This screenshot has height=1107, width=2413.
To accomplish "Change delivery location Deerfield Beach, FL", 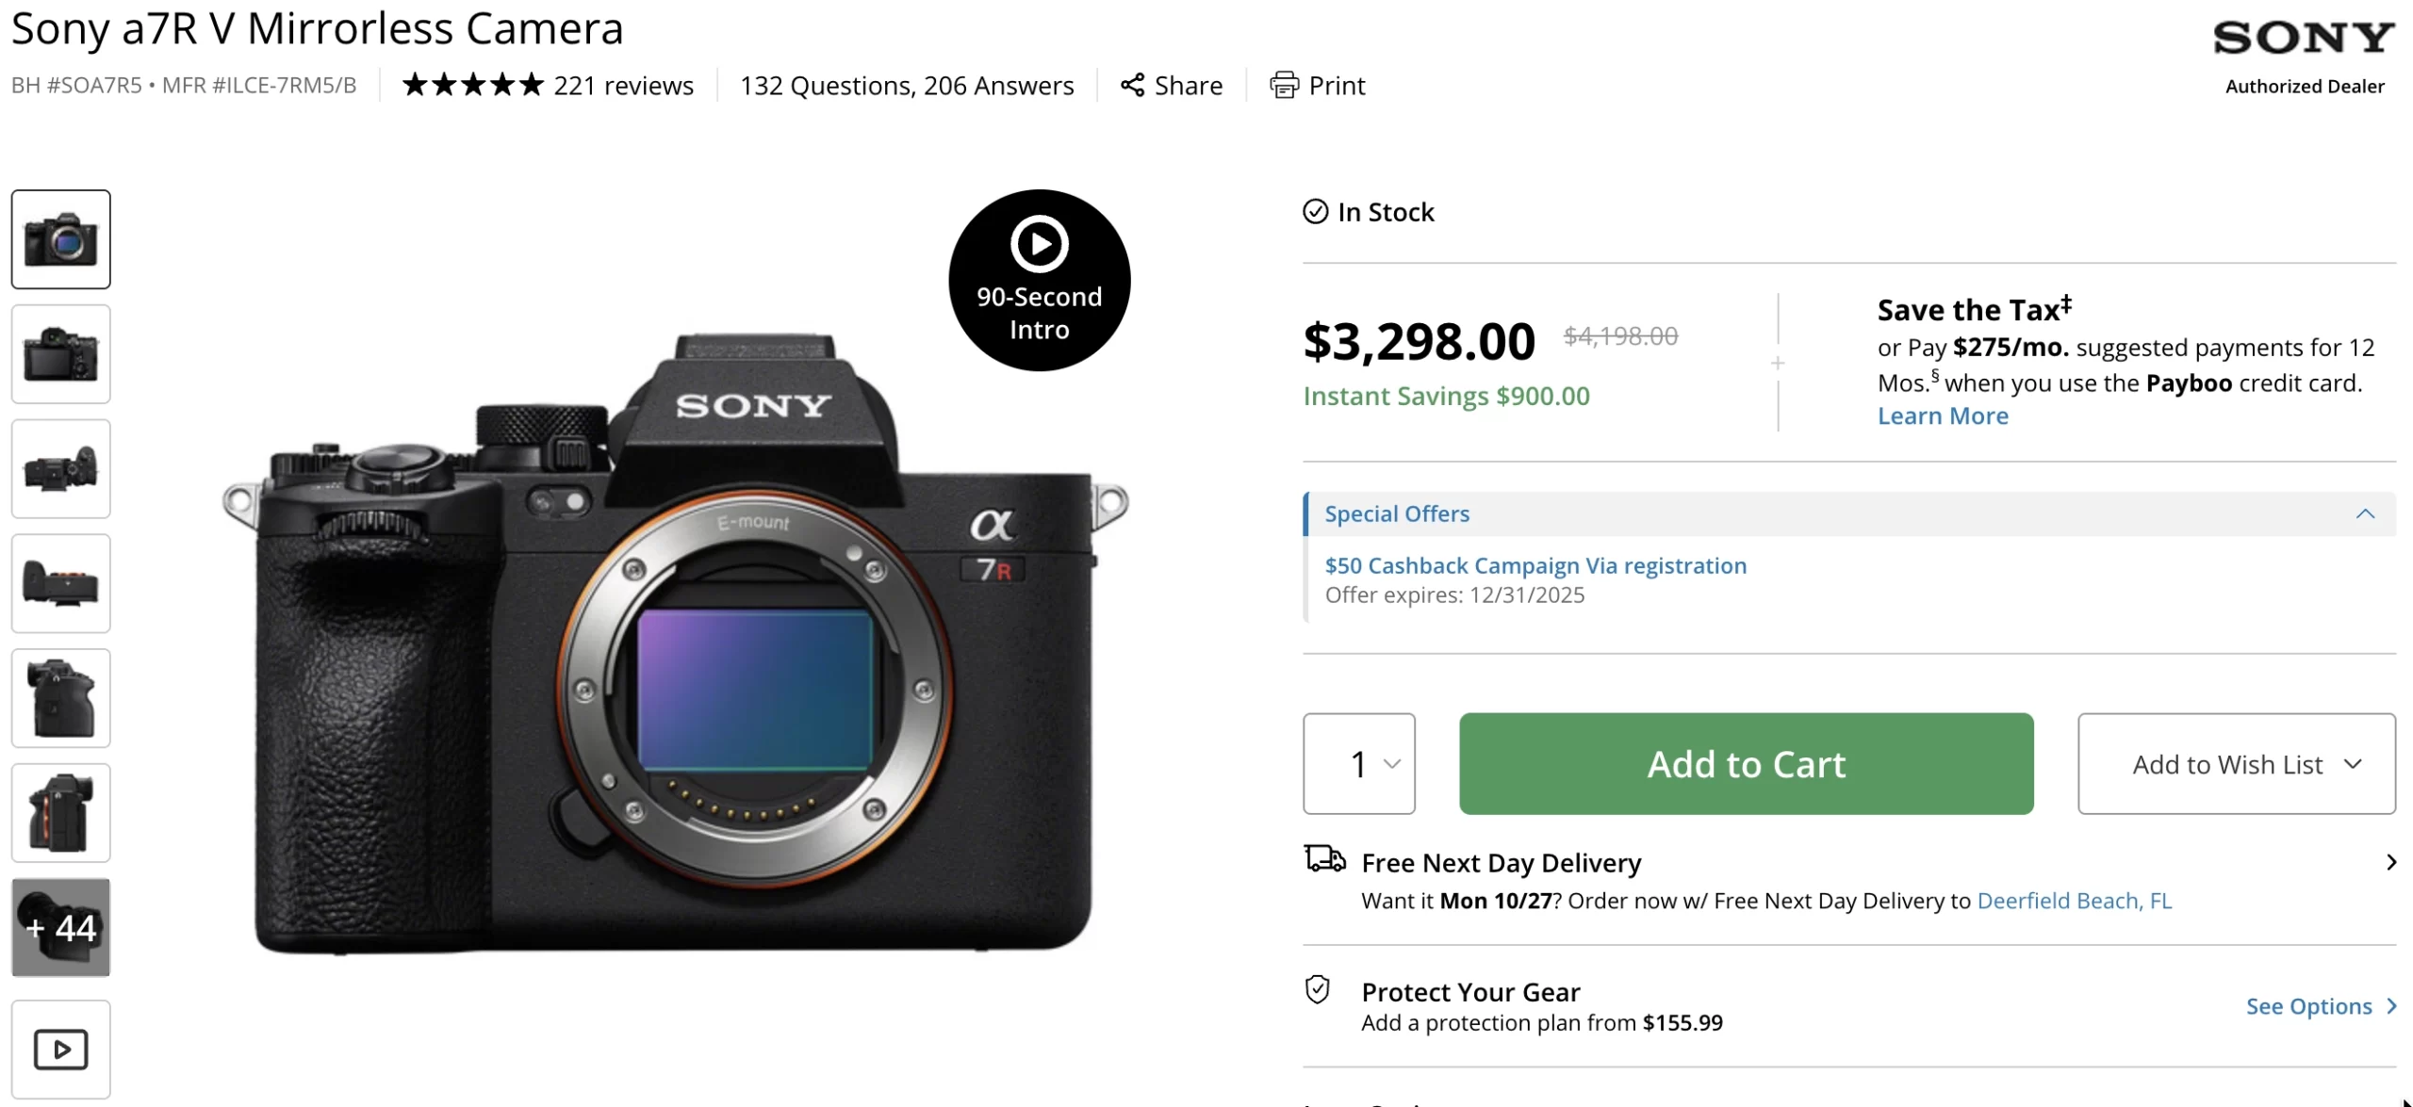I will pos(2074,901).
